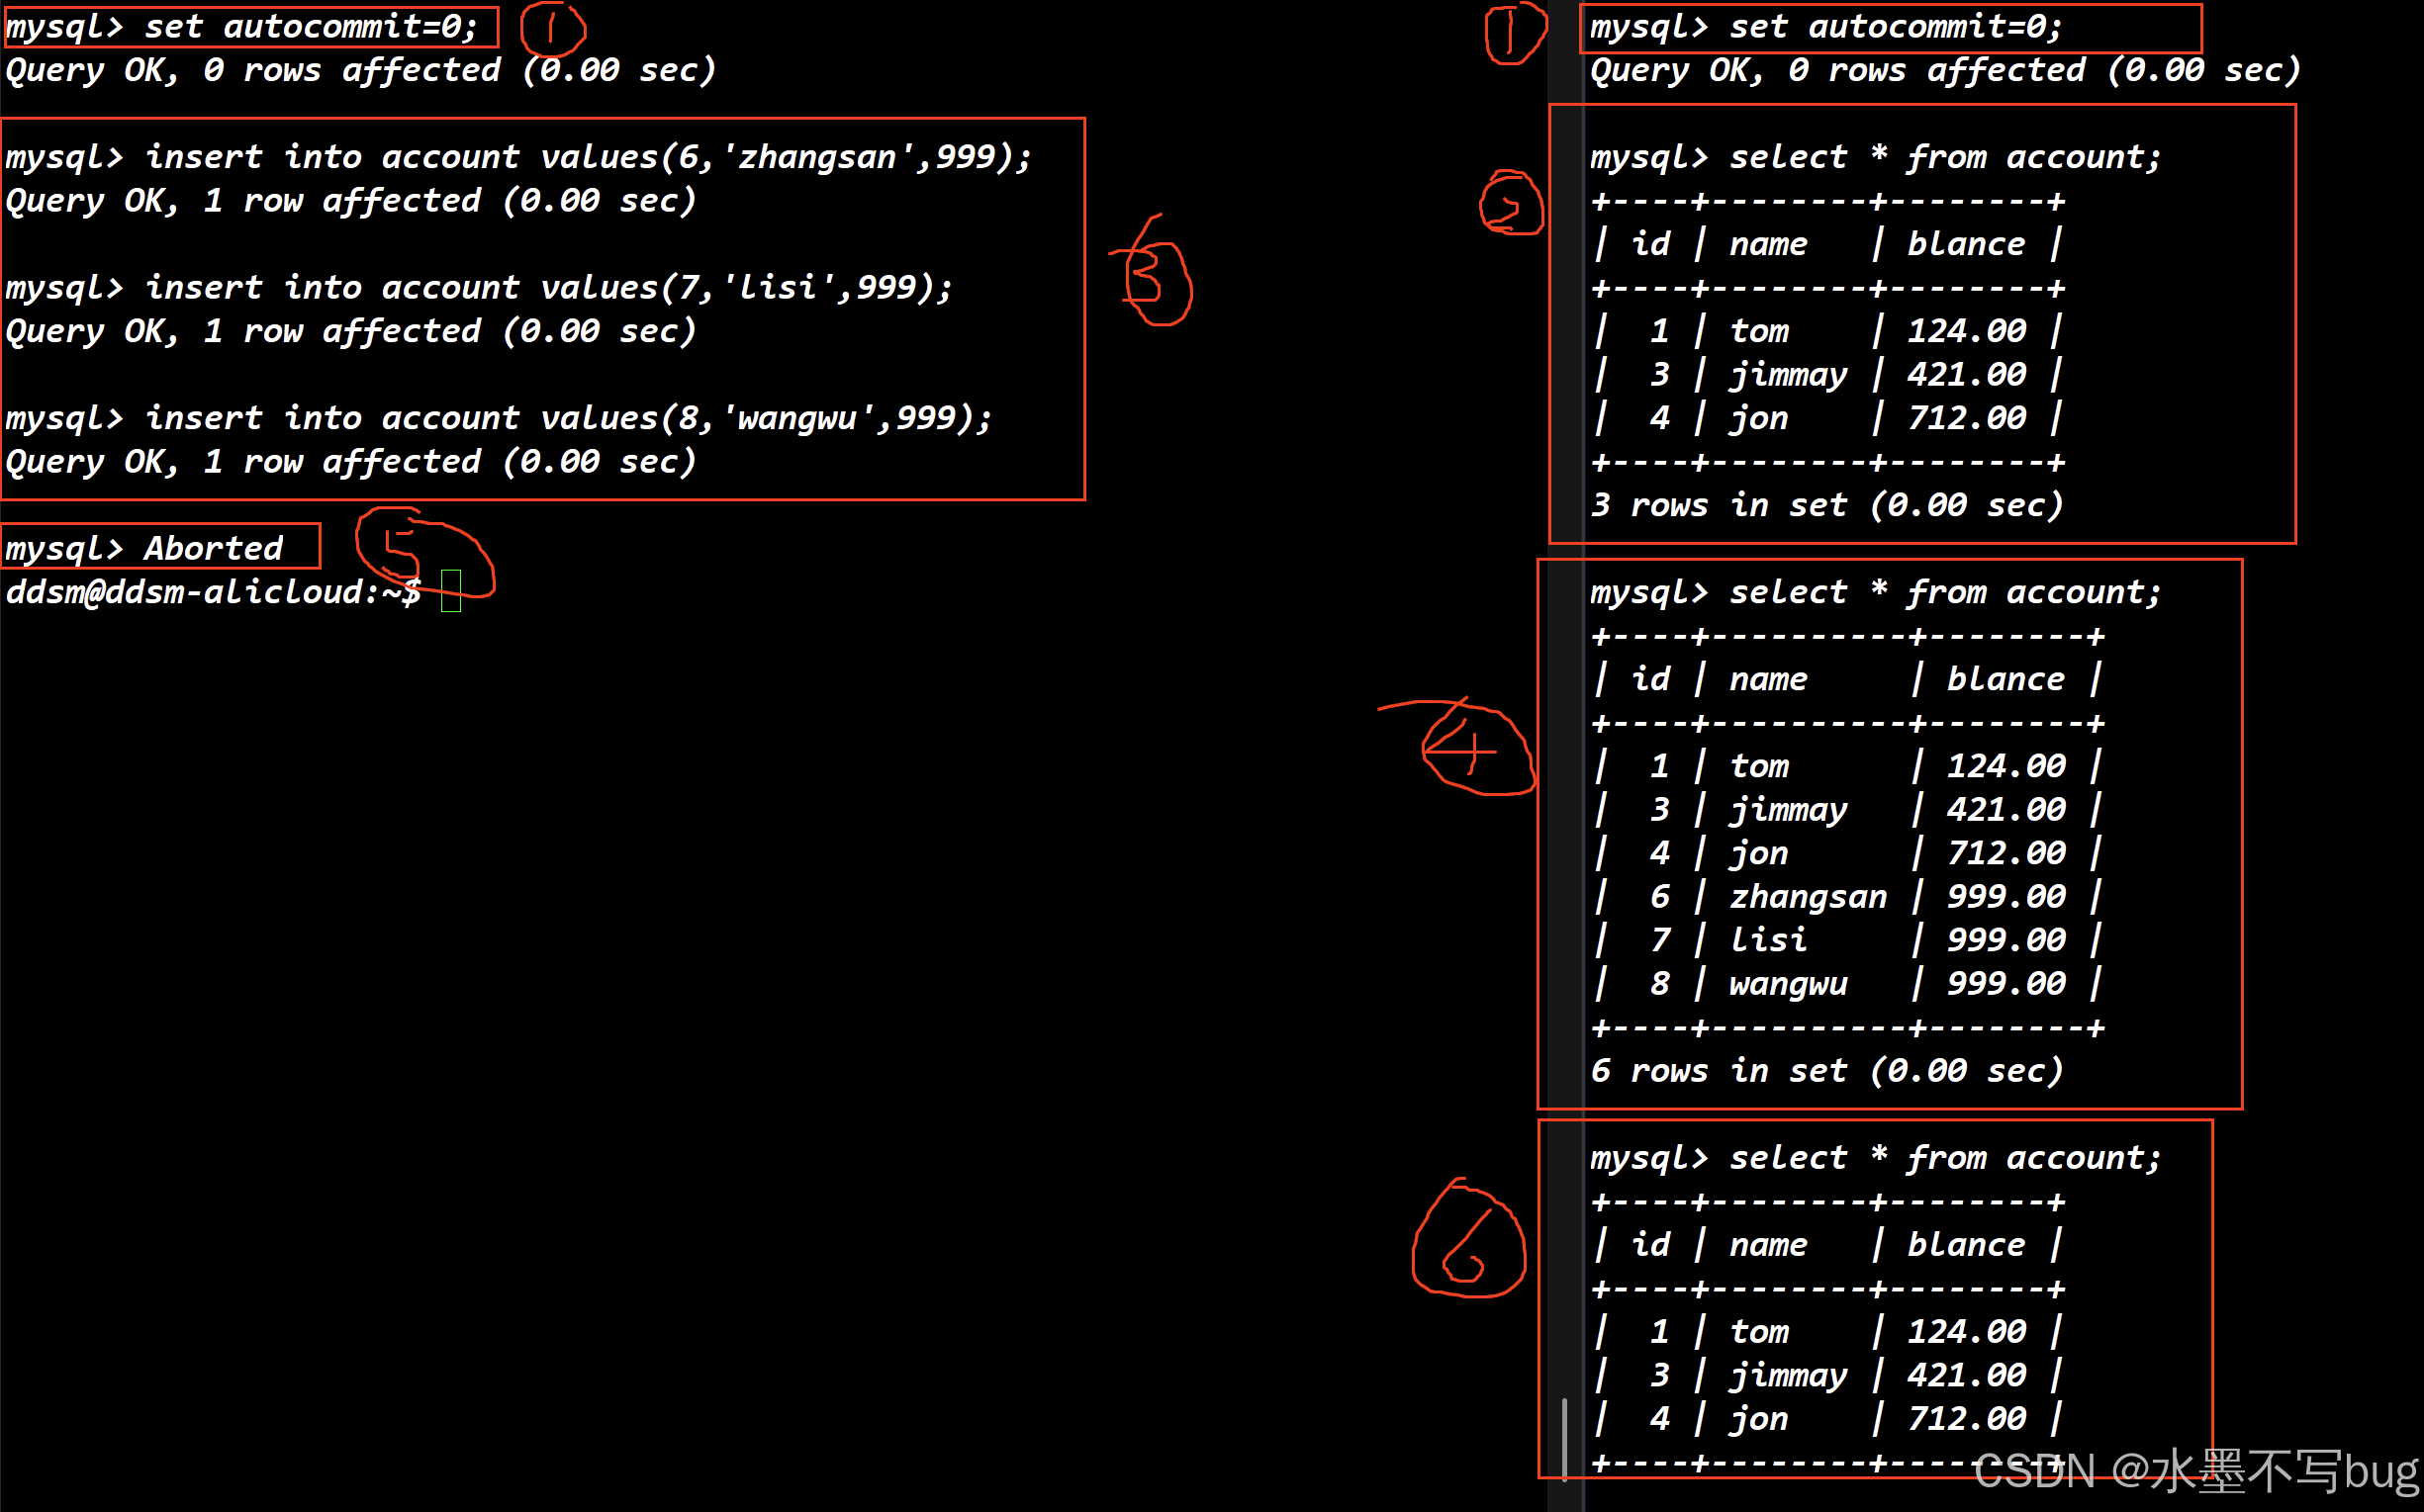The image size is (2424, 1512).
Task: Click the '6 rows in set' result line
Action: pyautogui.click(x=1825, y=1071)
